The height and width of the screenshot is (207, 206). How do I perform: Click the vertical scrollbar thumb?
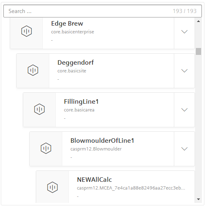pyautogui.click(x=198, y=51)
